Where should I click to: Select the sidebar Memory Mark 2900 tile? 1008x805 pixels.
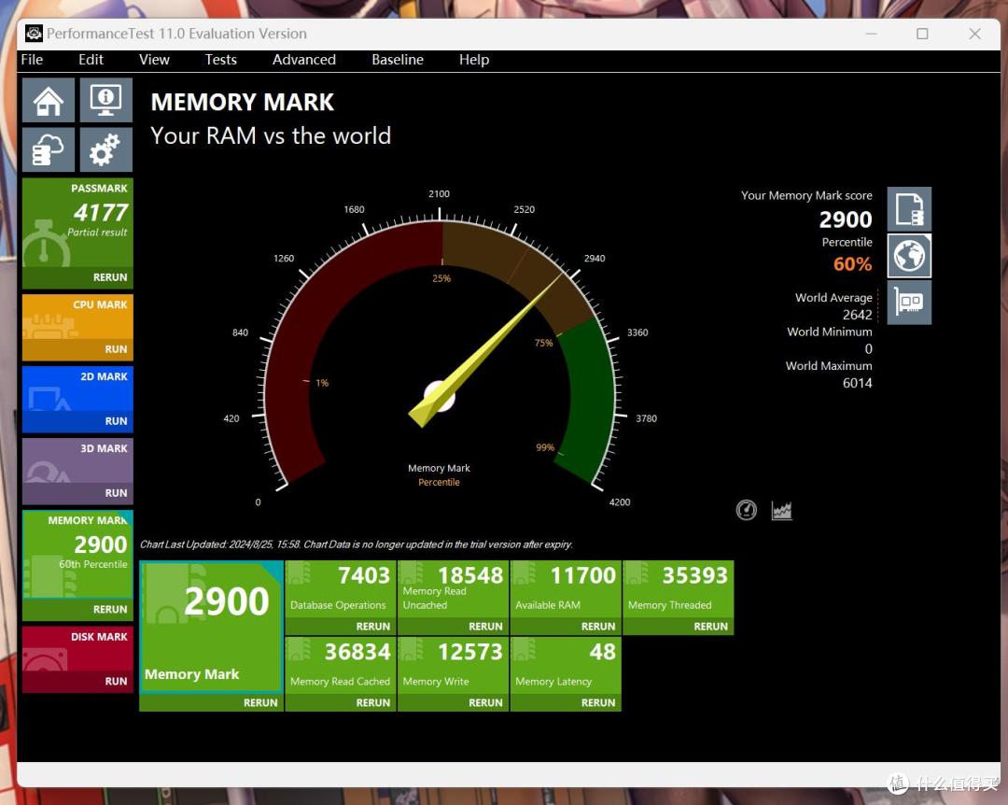pyautogui.click(x=77, y=555)
